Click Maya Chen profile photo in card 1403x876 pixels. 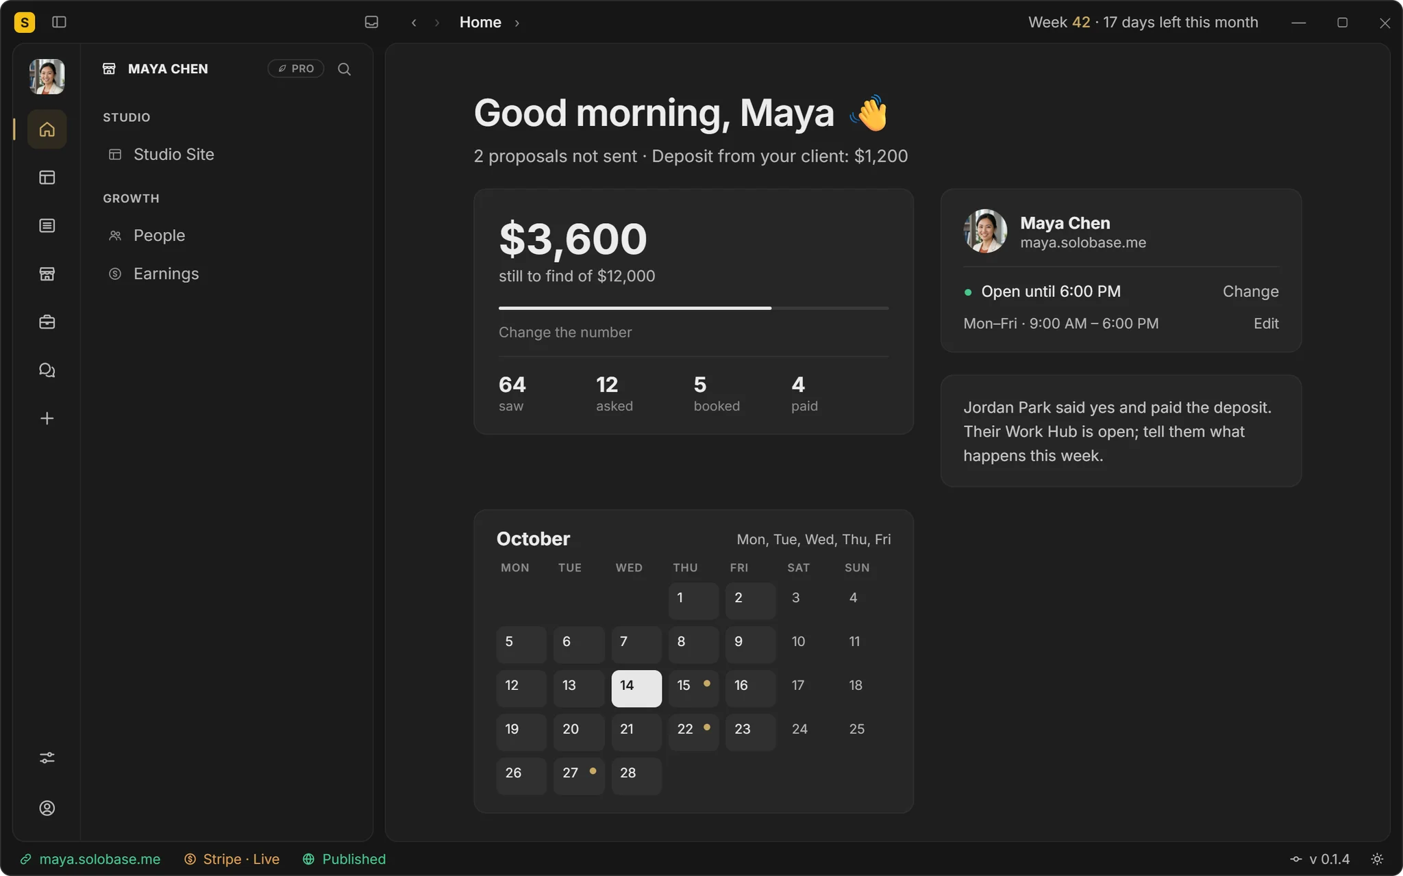[x=985, y=231]
